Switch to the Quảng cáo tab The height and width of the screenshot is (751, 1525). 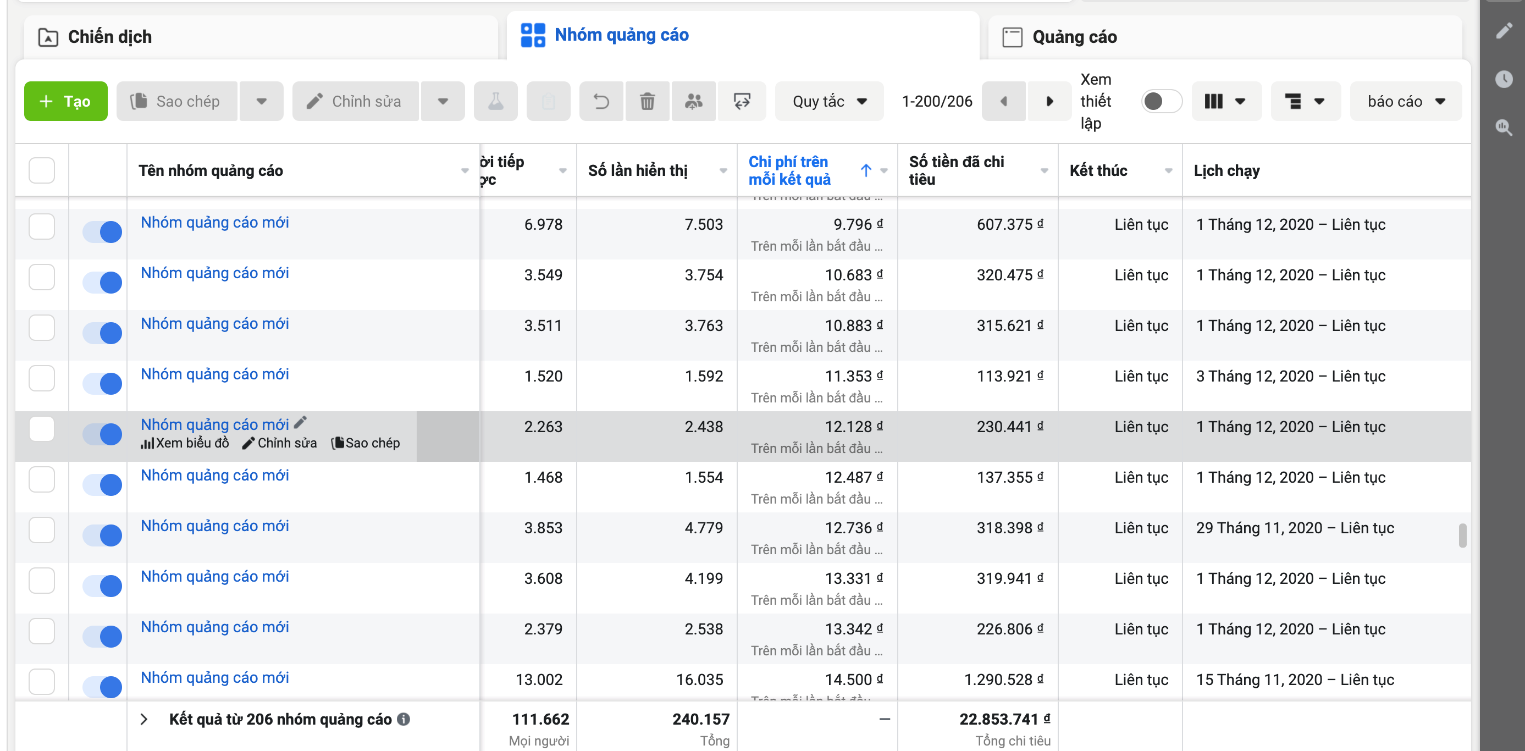click(1225, 37)
